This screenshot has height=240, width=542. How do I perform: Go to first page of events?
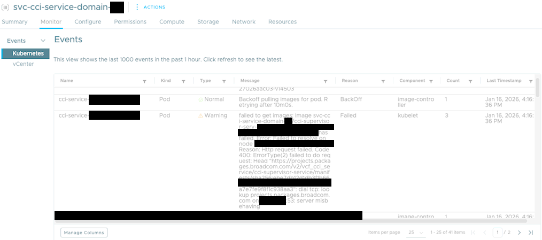coord(474,233)
